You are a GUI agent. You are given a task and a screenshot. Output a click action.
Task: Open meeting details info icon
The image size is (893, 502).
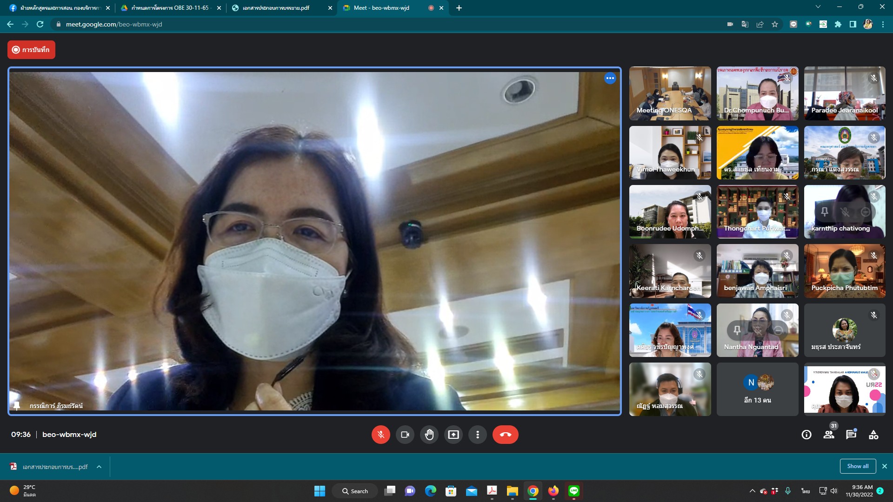coord(806,435)
